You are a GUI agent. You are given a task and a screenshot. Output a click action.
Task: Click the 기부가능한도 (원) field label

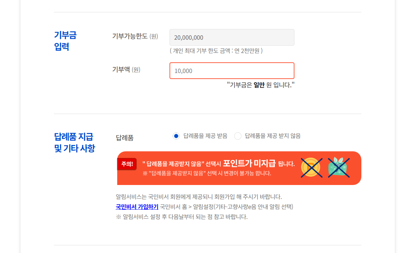(x=135, y=36)
